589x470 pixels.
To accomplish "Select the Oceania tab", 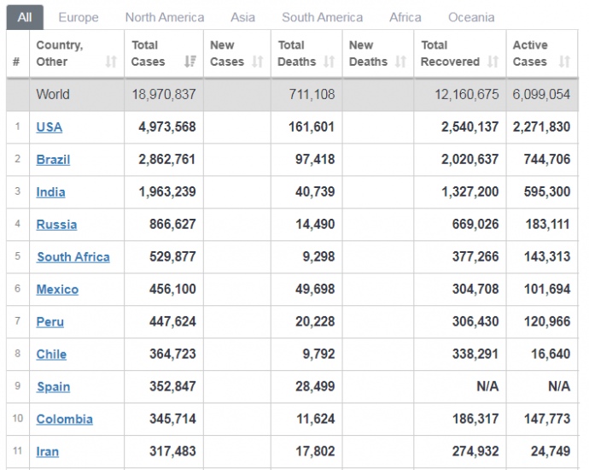I will point(470,17).
